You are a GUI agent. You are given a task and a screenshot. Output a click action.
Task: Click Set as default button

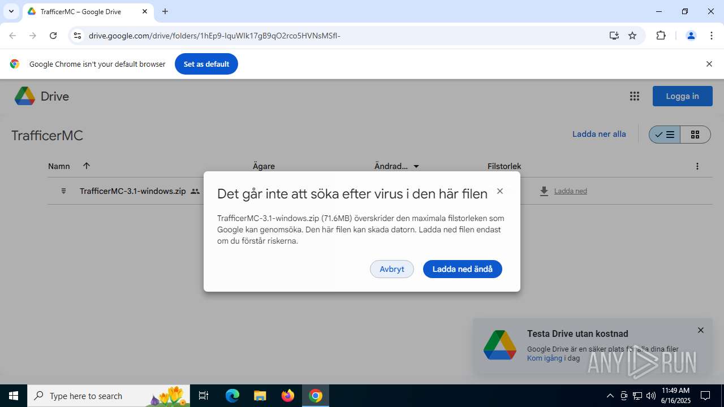[206, 64]
